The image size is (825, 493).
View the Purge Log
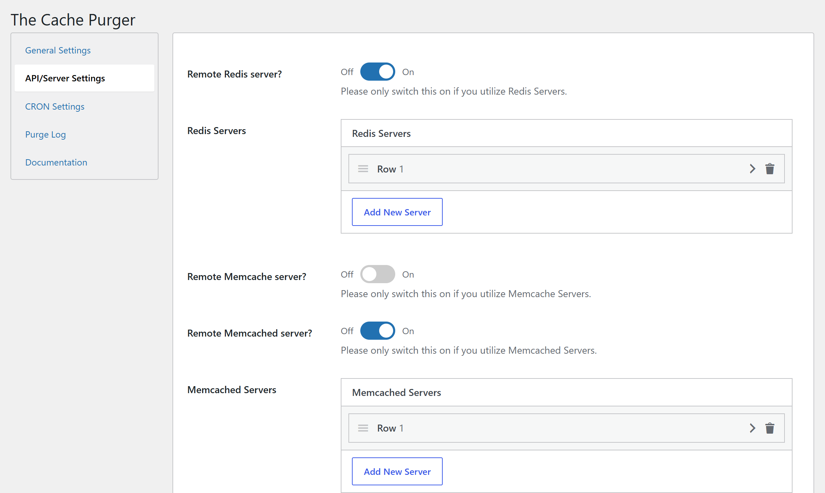click(45, 134)
